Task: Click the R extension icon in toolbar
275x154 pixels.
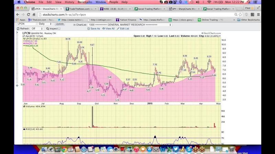Action: 252,15
